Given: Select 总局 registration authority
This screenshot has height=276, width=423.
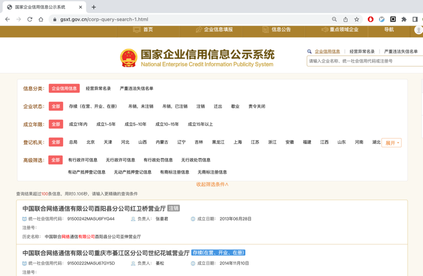Looking at the screenshot, I should pos(73,142).
